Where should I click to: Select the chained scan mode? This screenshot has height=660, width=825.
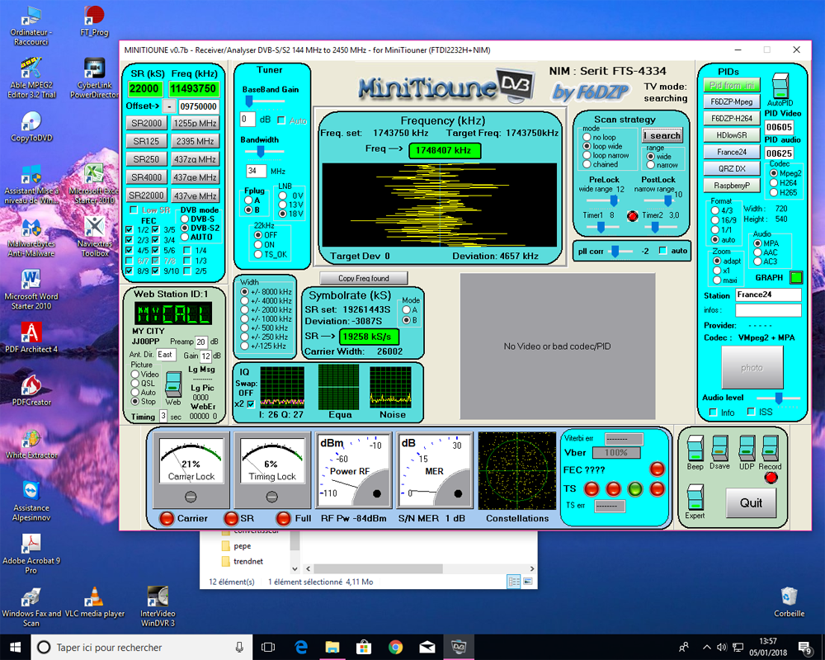coord(587,164)
